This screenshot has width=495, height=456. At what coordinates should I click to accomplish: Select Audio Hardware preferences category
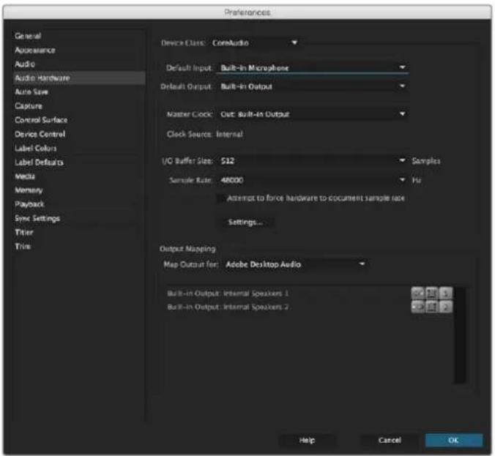click(x=79, y=78)
